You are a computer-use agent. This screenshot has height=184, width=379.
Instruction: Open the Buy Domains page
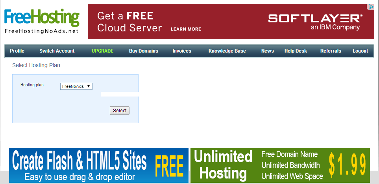[144, 51]
